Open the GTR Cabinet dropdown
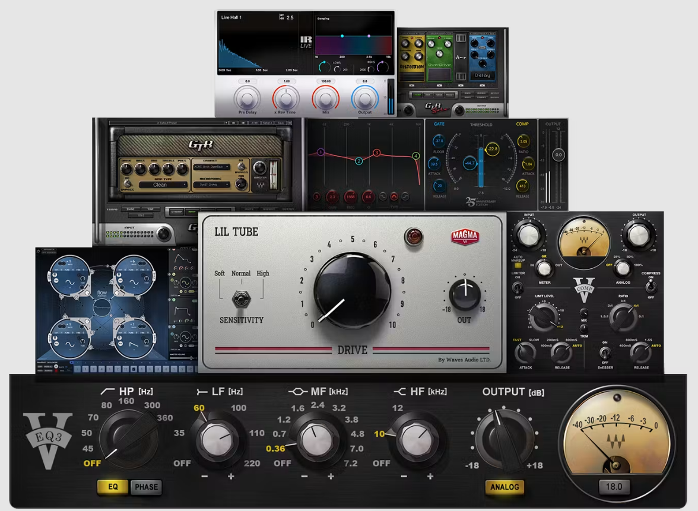This screenshot has height=511, width=698. click(x=211, y=167)
